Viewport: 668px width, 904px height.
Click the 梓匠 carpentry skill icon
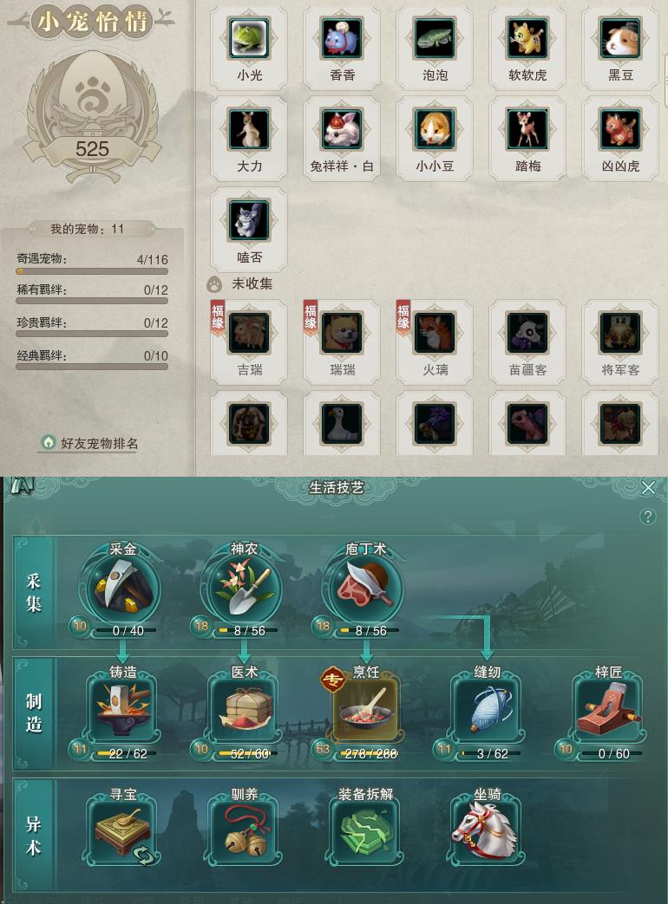(x=609, y=709)
